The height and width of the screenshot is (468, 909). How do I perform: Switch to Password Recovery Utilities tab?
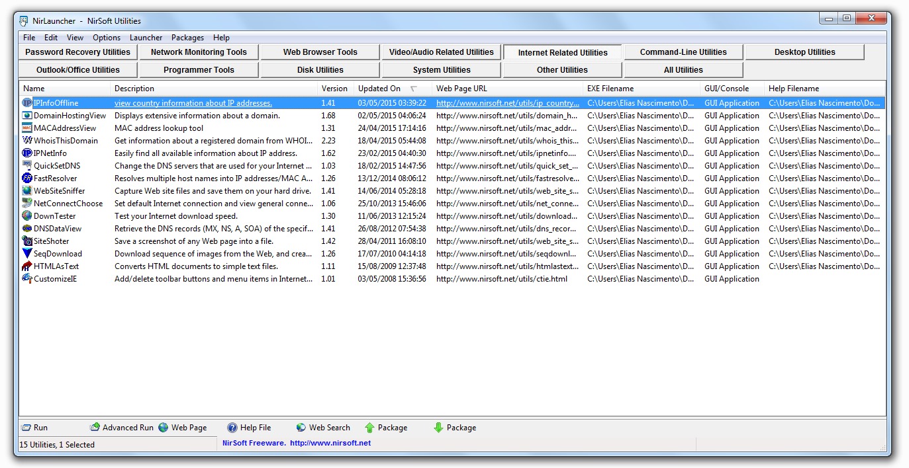click(x=78, y=52)
